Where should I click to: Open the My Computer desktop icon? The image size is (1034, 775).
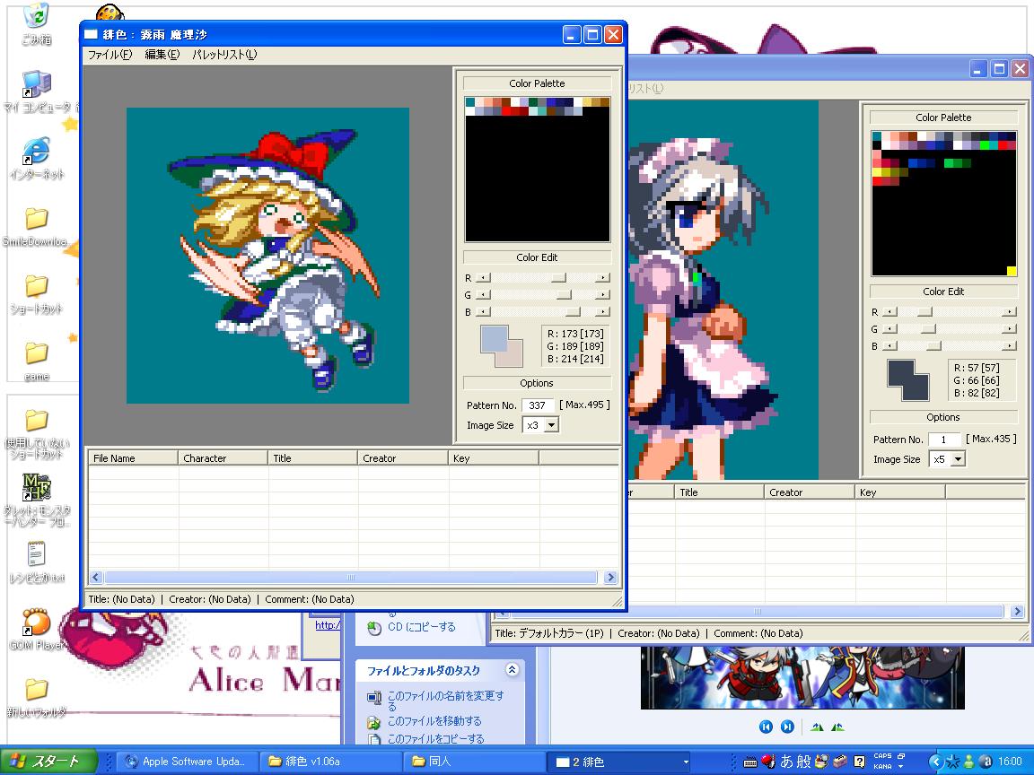38,91
